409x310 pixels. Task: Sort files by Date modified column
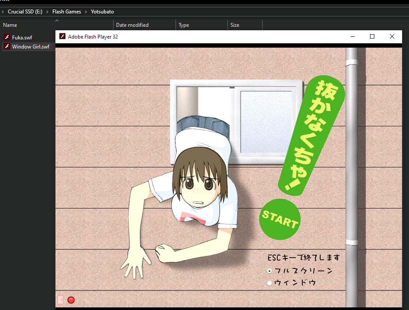pyautogui.click(x=132, y=25)
